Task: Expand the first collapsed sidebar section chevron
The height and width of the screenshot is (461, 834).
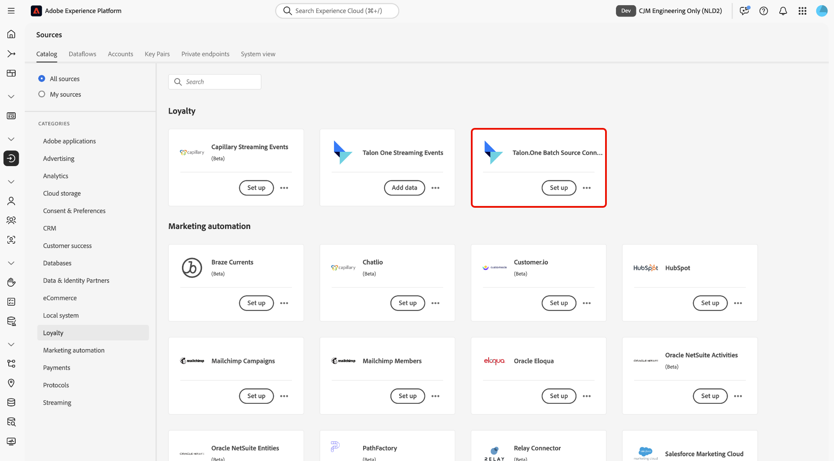Action: [11, 96]
